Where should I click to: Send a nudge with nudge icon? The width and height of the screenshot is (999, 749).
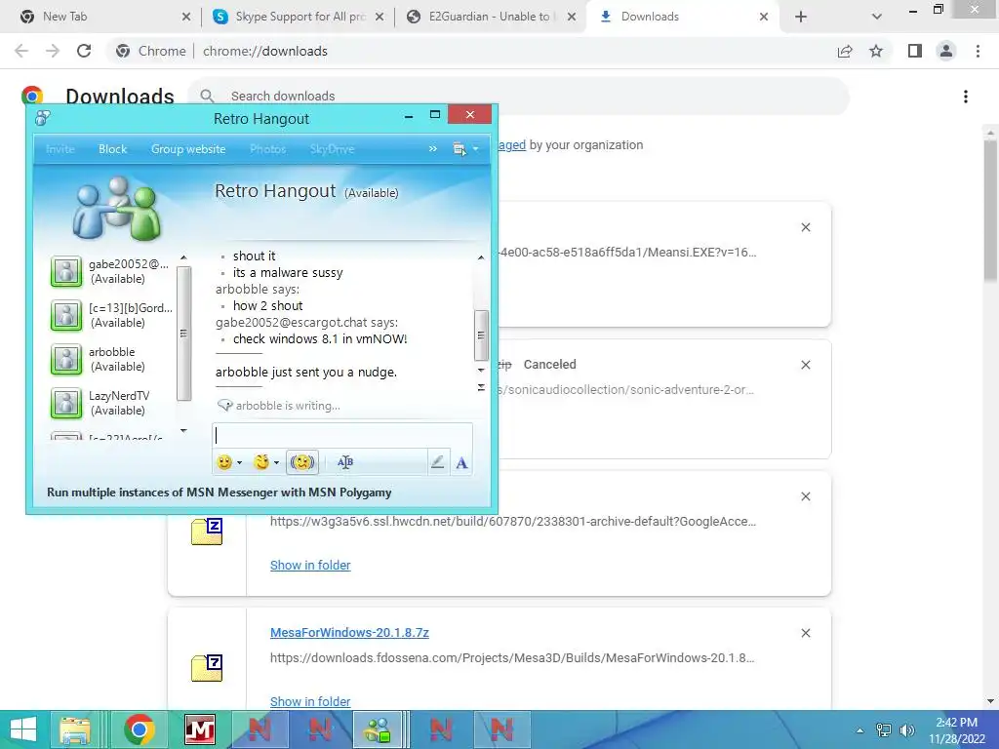coord(302,462)
